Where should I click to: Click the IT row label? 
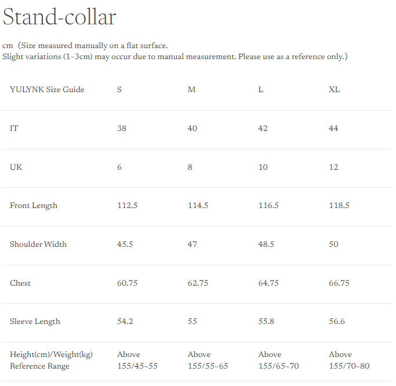click(x=14, y=128)
